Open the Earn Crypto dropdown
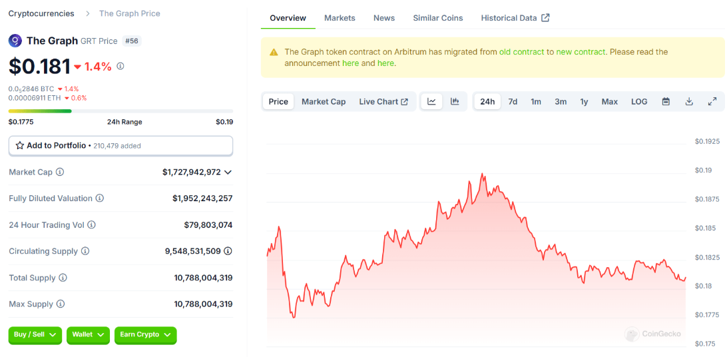This screenshot has width=727, height=357. tap(146, 335)
